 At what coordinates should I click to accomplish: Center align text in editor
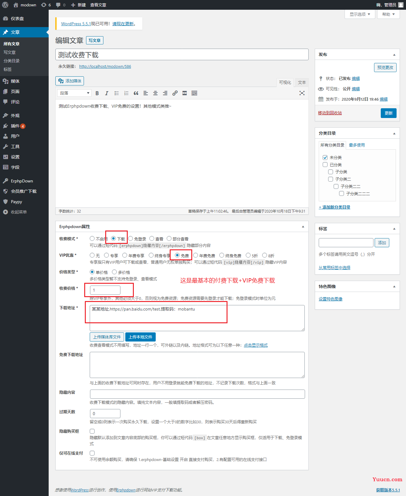[x=155, y=93]
